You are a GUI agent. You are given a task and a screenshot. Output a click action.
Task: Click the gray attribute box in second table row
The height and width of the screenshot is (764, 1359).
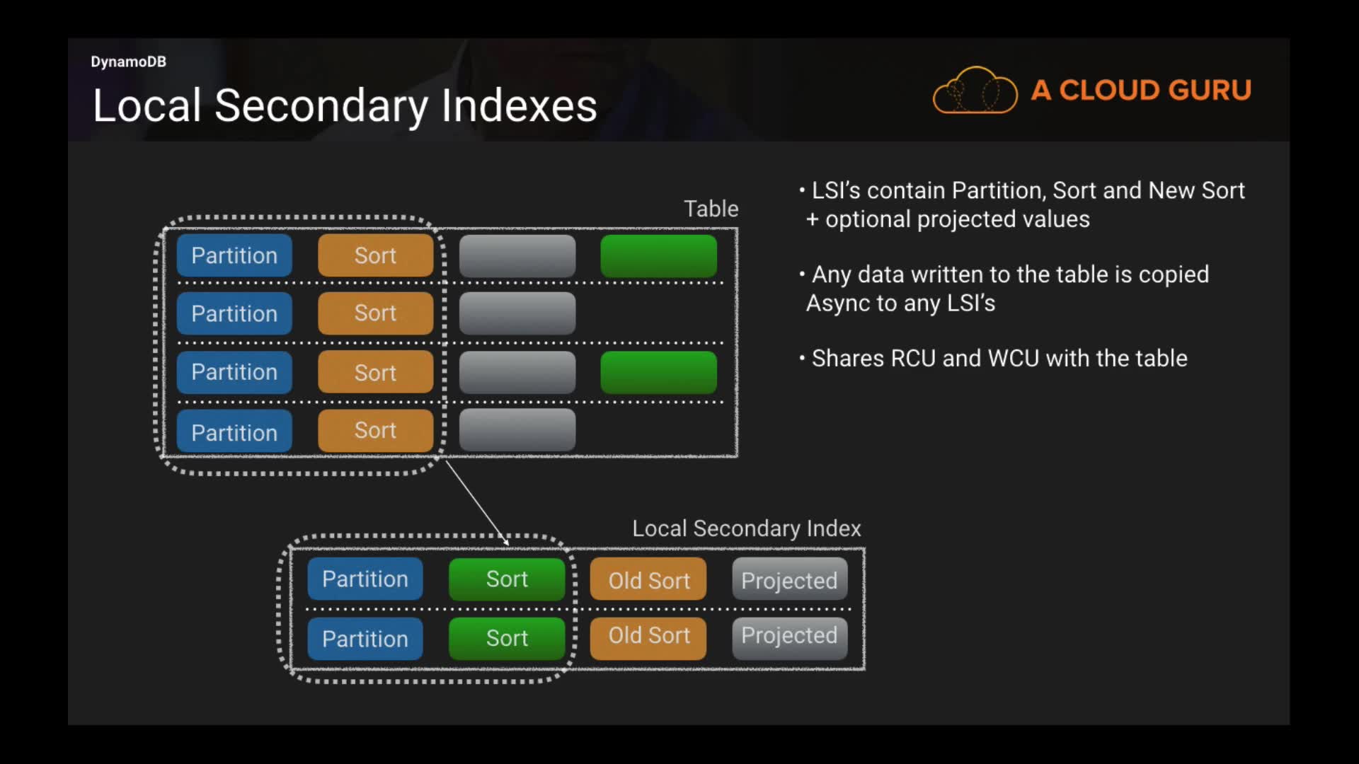(517, 313)
